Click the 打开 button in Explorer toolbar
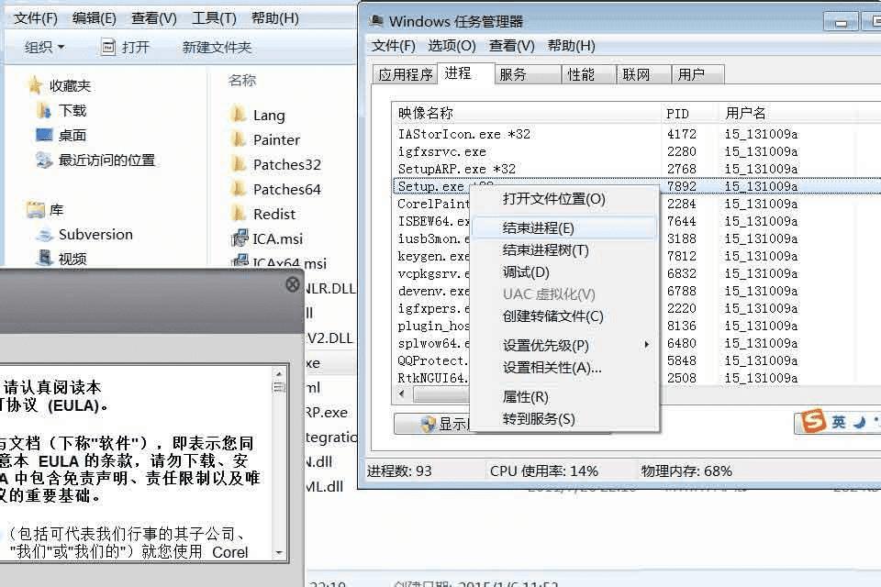 click(x=126, y=47)
